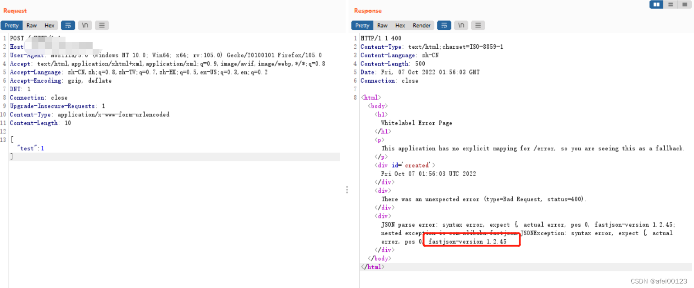Show non-printable characters in the Request panel
This screenshot has width=694, height=288.
pyautogui.click(x=85, y=25)
